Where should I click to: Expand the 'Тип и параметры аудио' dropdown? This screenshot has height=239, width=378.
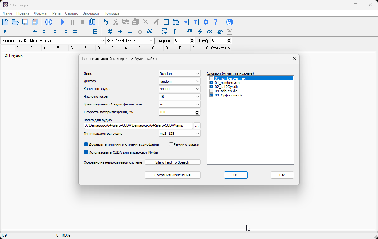(179, 134)
